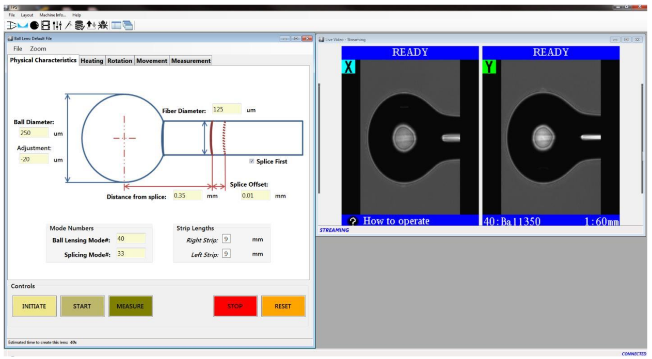Open the database checkmark icon

click(78, 25)
